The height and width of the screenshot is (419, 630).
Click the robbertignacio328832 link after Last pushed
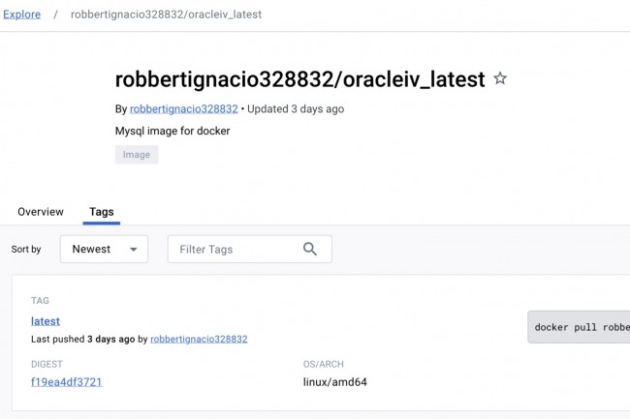click(x=199, y=340)
